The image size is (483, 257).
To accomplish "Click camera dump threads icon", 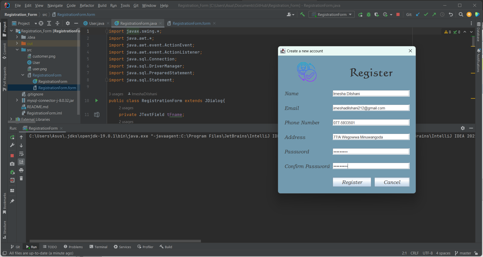I will pos(12,164).
